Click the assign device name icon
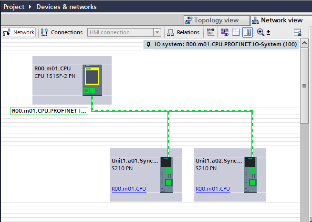Viewport: 312px width, 222px height. (x=210, y=32)
